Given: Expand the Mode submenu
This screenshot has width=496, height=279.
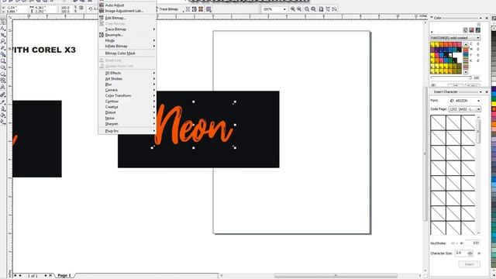Looking at the screenshot, I should coord(127,40).
